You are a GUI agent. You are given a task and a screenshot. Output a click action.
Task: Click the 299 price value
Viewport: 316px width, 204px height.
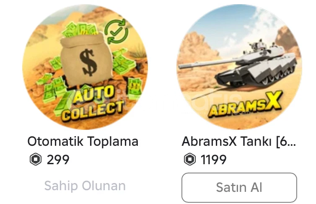(x=58, y=160)
